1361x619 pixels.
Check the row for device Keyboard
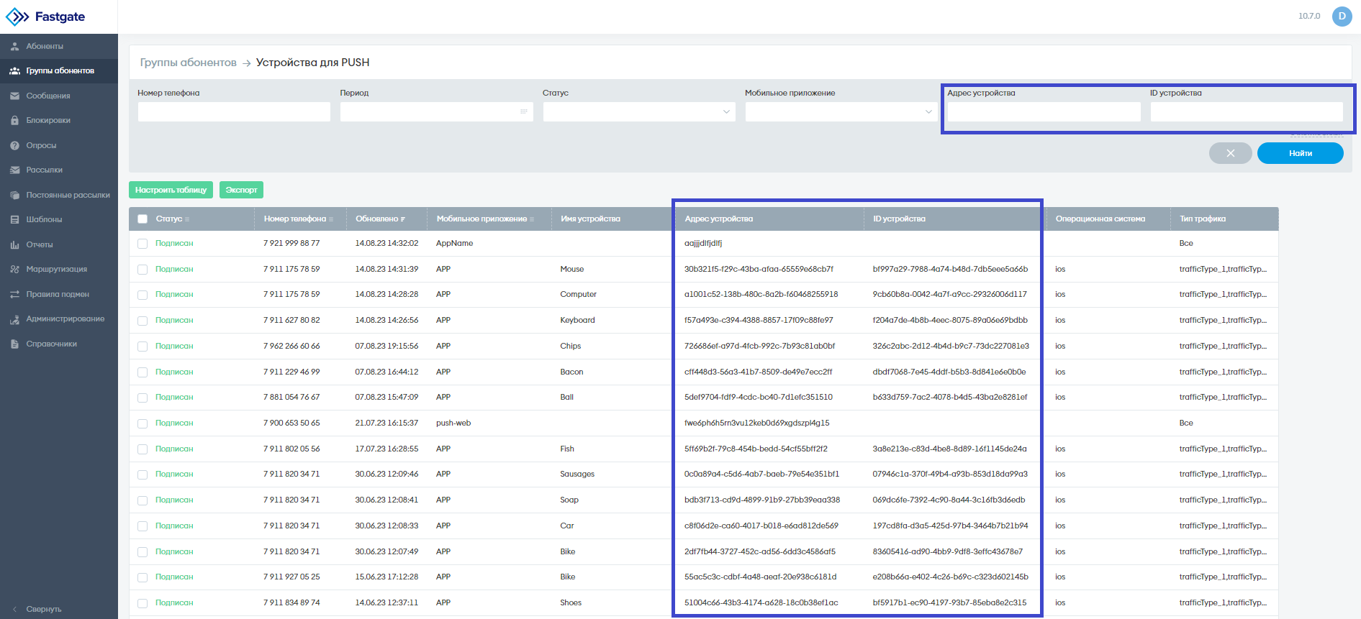(x=143, y=321)
